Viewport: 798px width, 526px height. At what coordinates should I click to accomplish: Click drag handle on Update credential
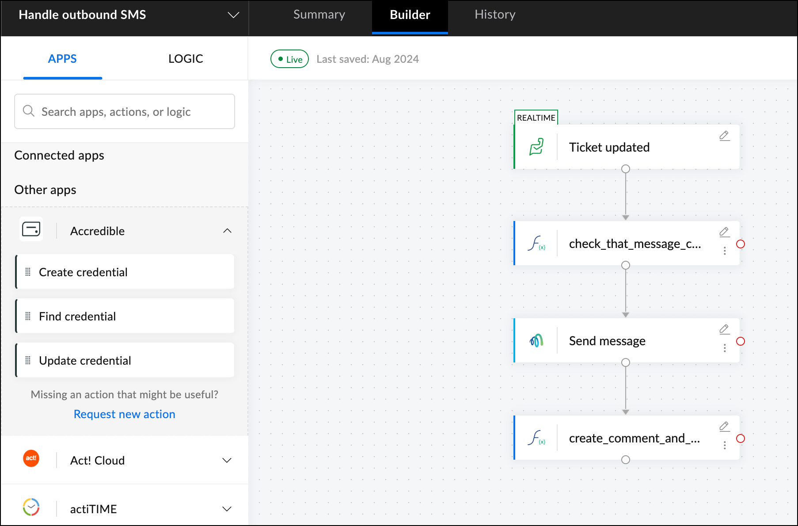28,360
